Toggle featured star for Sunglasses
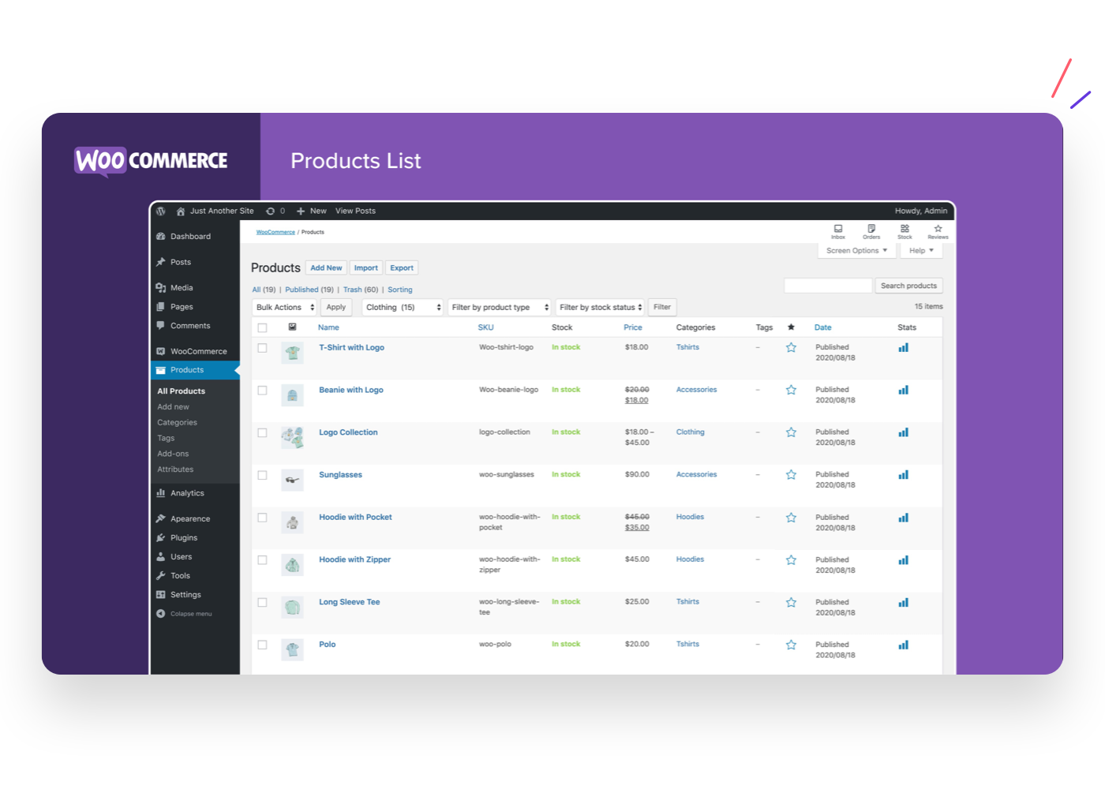 coord(791,476)
